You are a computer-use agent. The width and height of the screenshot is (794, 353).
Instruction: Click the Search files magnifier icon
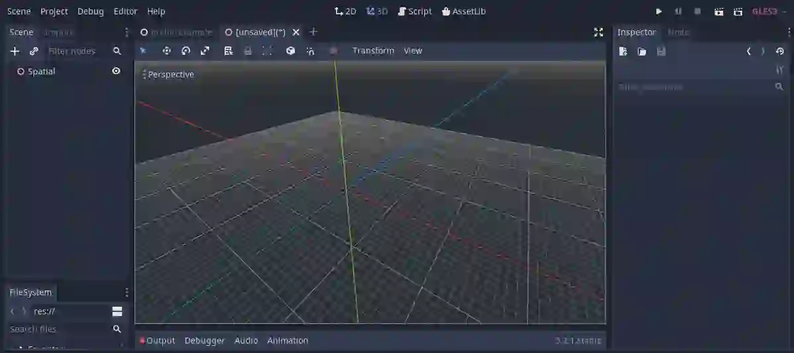click(x=117, y=329)
